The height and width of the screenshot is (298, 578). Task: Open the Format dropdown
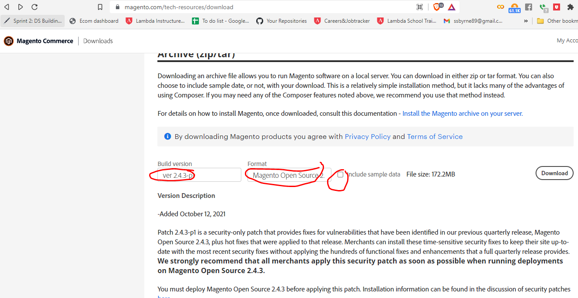coord(289,175)
